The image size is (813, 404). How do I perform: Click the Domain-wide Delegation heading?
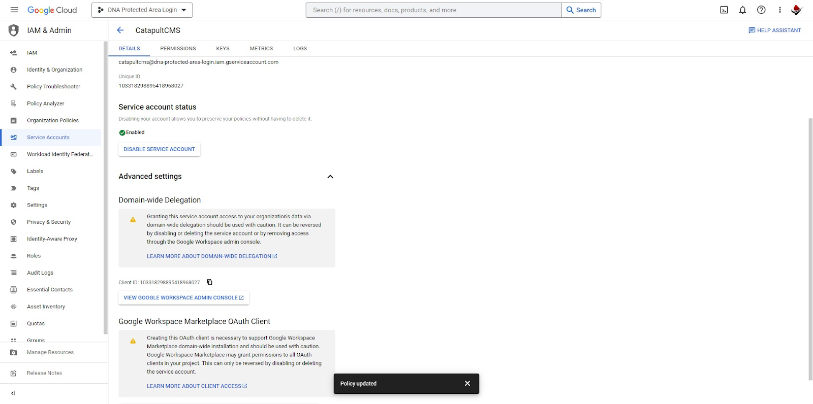pyautogui.click(x=160, y=200)
